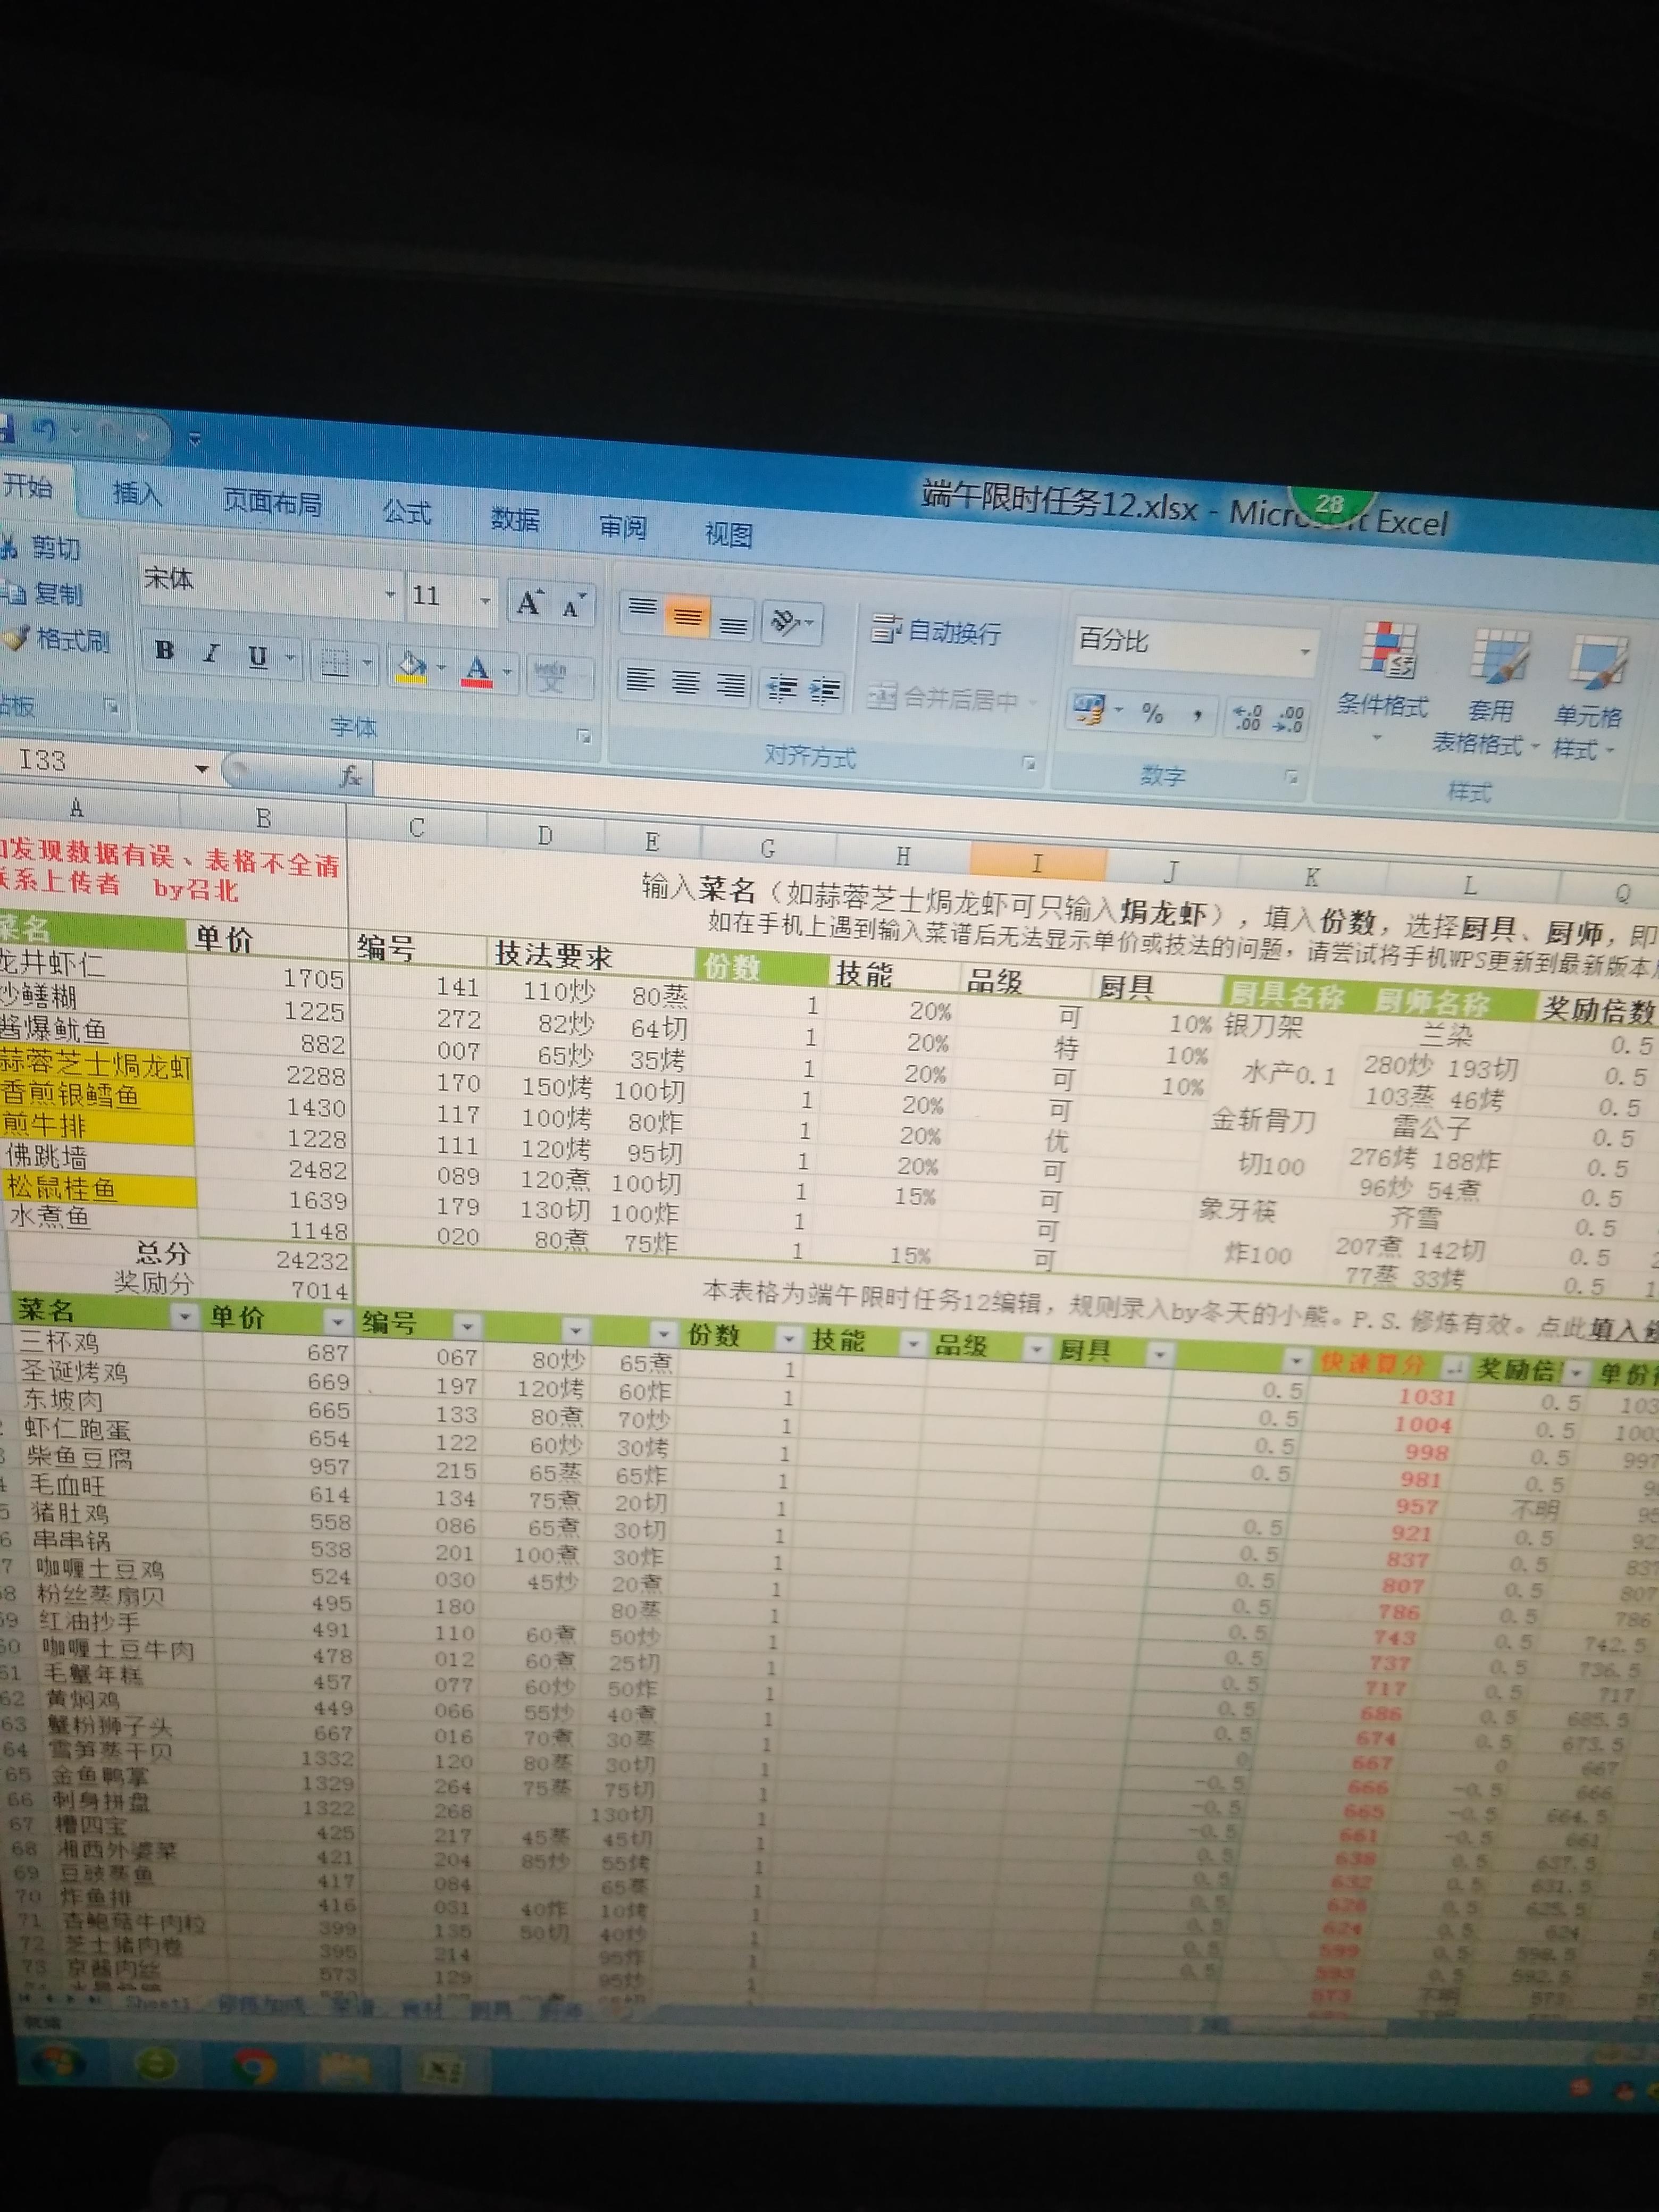Select cell 蒜蓉芝士焗龙虾
The image size is (1659, 2212).
pos(95,1063)
